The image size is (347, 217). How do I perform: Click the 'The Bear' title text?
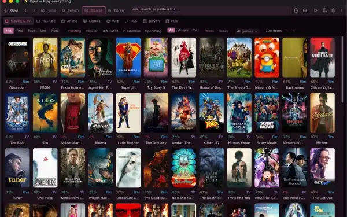tap(17, 143)
